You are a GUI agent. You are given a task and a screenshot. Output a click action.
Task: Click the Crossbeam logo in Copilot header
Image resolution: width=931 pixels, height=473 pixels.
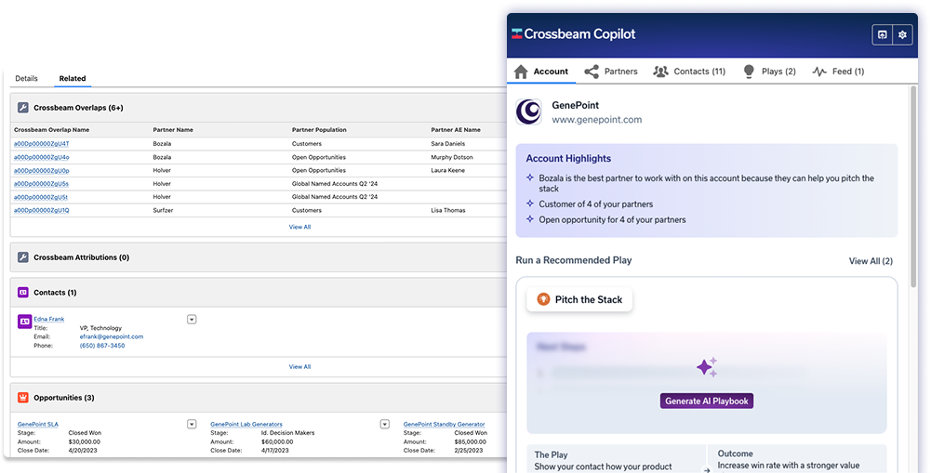coord(516,33)
